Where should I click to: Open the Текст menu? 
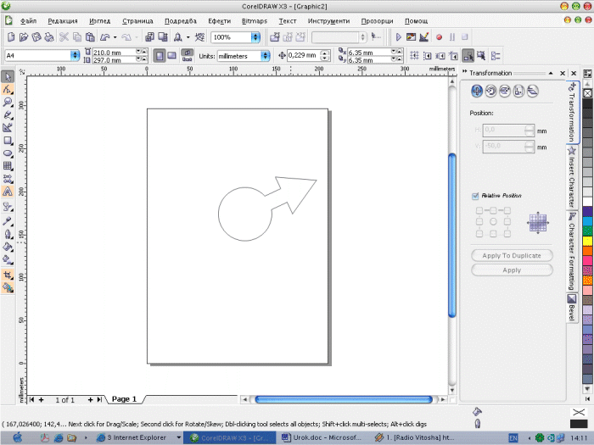click(288, 21)
